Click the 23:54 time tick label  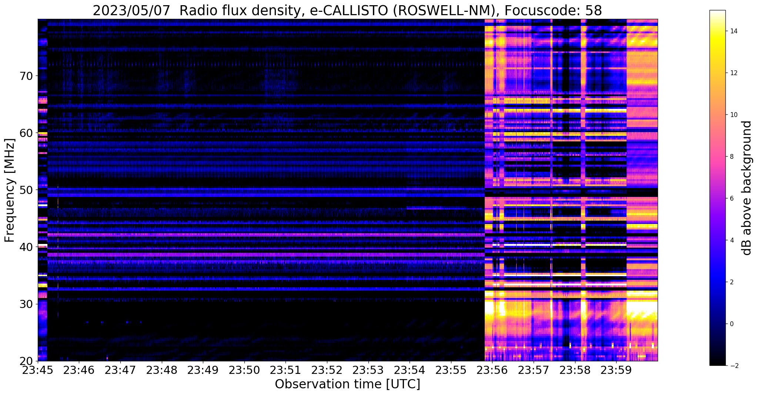click(x=410, y=370)
